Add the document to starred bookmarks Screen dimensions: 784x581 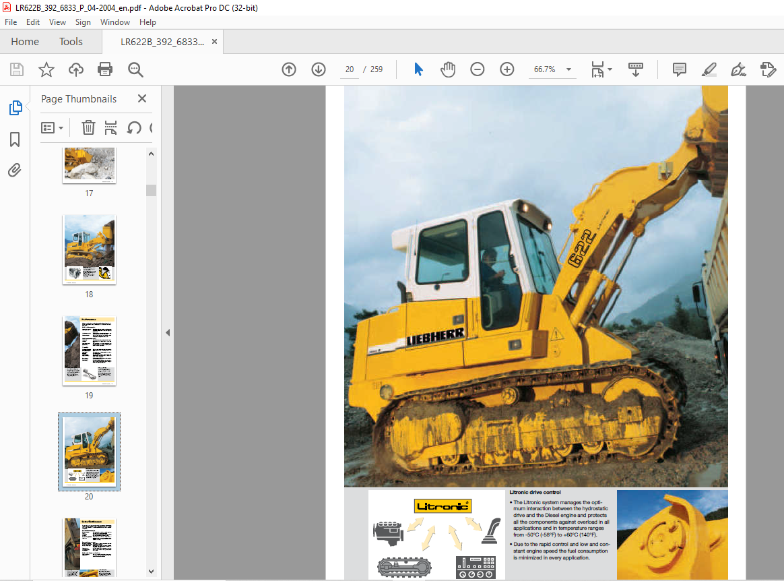46,69
